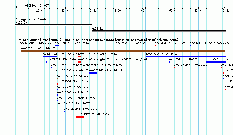The image size is (233, 135).
Task: Click the red nsv517587 loss bar
Action: pyautogui.click(x=80, y=117)
